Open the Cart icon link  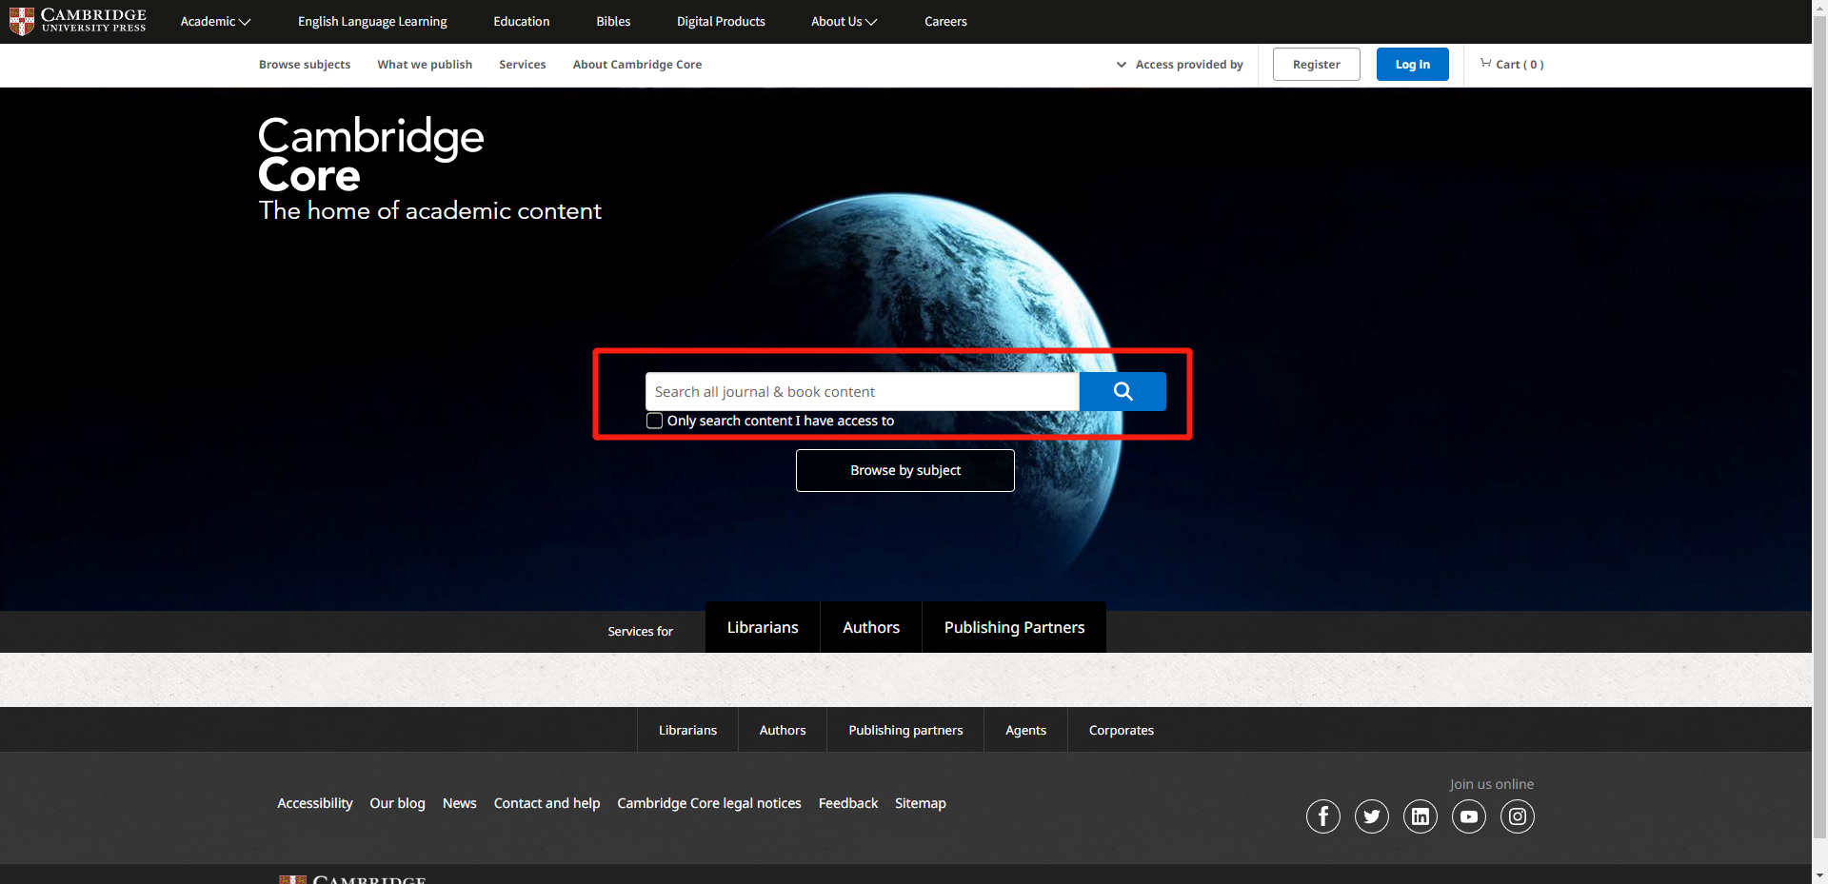coord(1512,64)
